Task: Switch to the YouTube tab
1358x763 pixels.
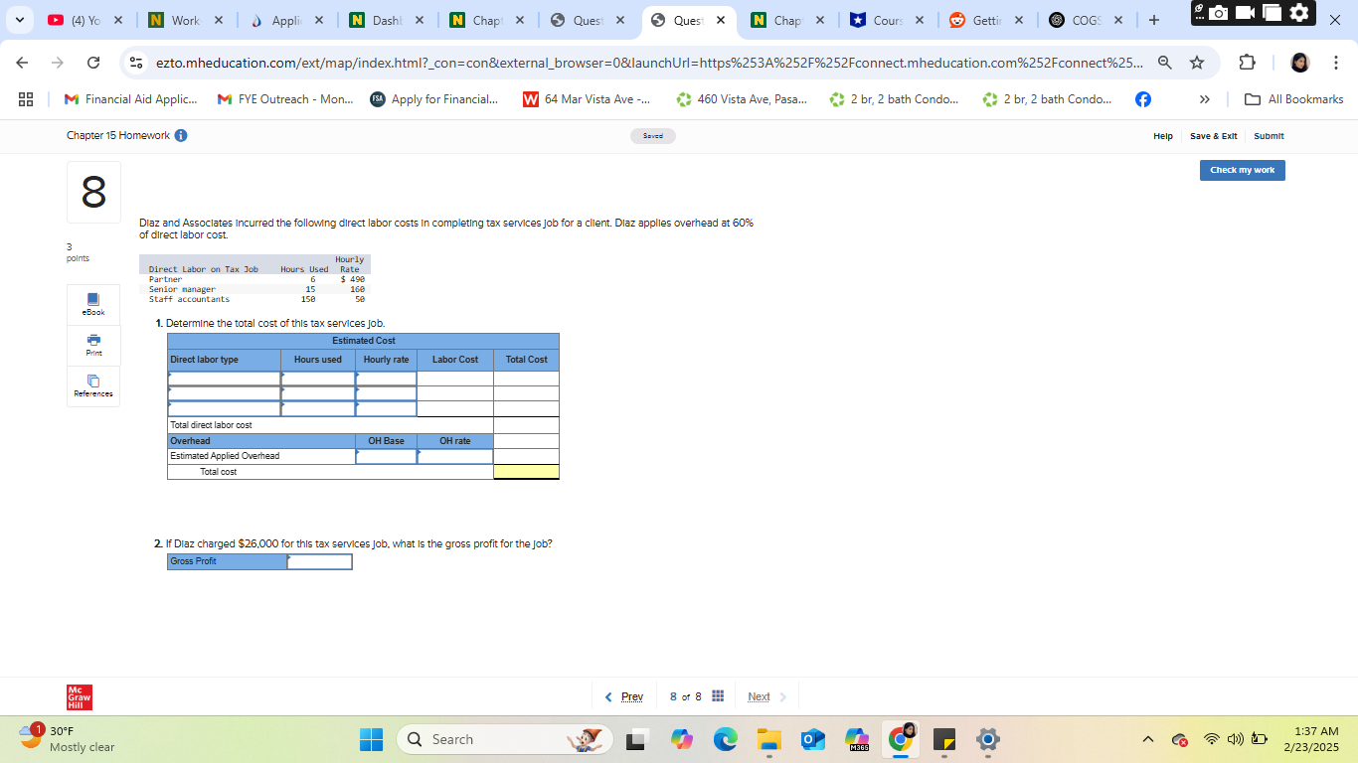Action: point(84,20)
